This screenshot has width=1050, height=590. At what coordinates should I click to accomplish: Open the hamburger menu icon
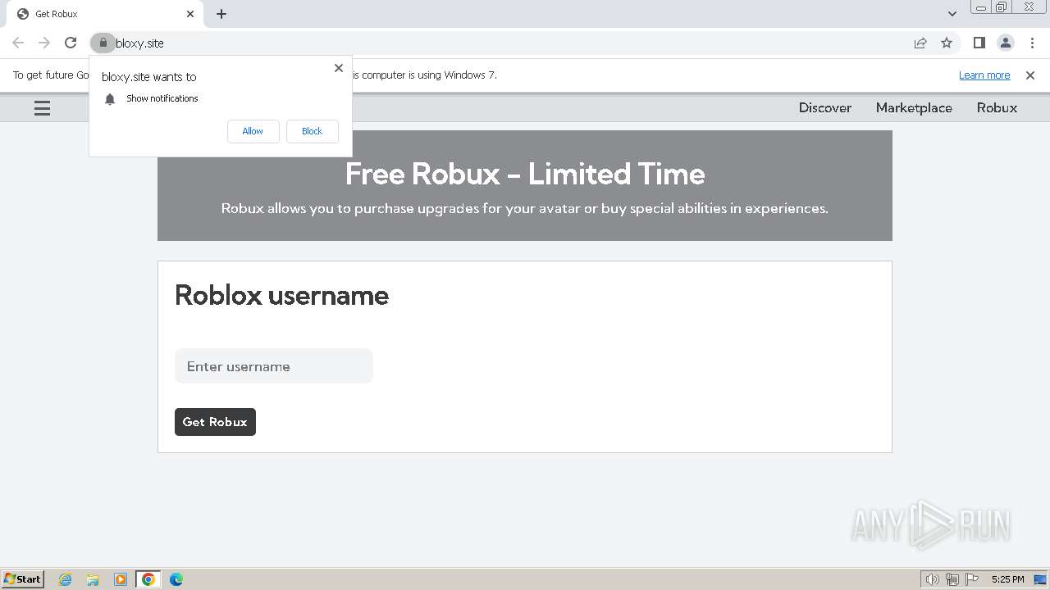pyautogui.click(x=42, y=108)
